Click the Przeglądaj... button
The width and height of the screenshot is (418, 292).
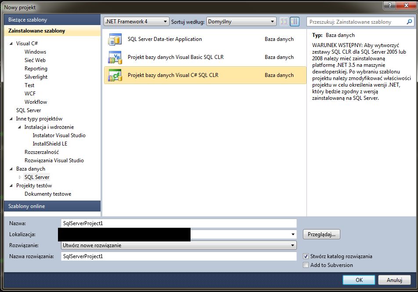tap(321, 234)
